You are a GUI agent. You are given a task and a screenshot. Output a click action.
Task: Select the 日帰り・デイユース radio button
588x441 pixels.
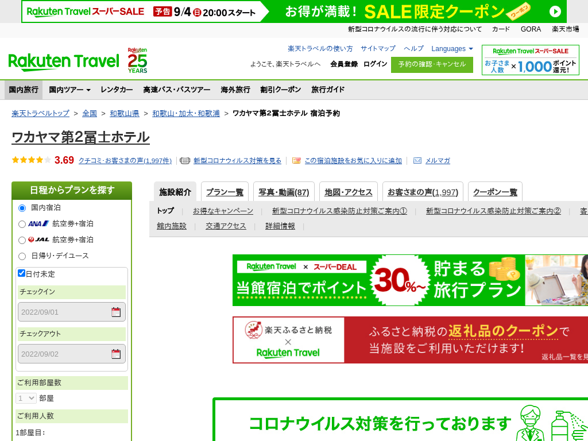(x=22, y=256)
